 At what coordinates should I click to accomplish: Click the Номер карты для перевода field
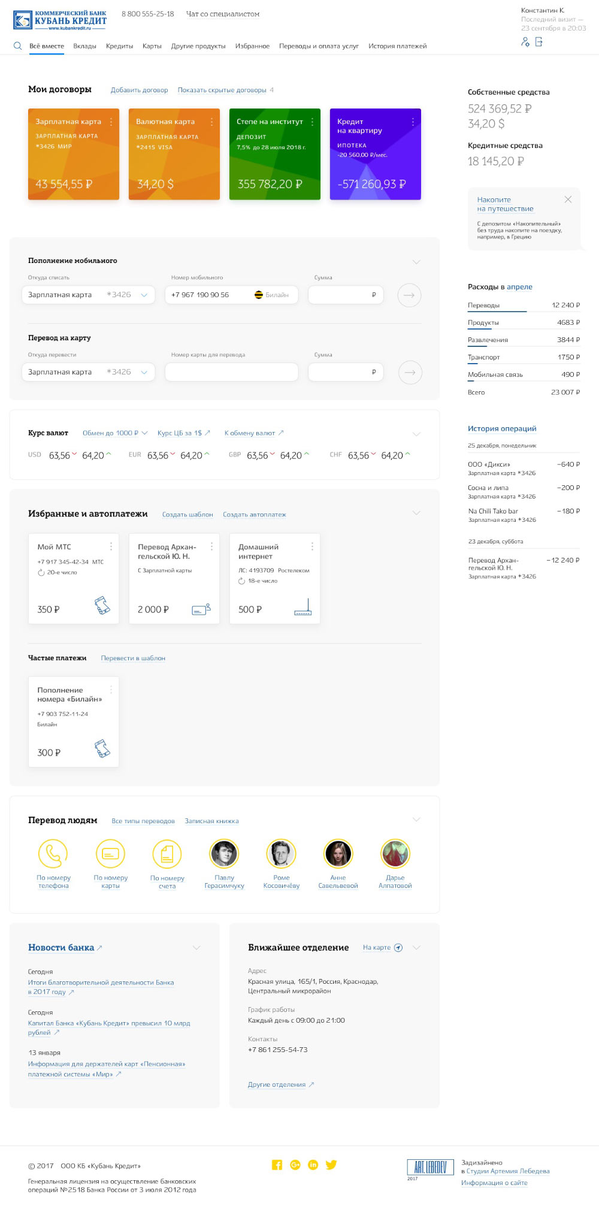tap(231, 372)
